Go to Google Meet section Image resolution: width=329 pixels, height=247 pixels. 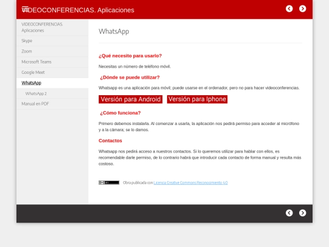(52, 72)
